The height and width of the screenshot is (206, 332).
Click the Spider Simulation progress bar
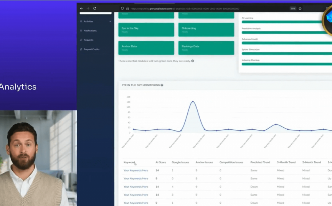(x=287, y=53)
